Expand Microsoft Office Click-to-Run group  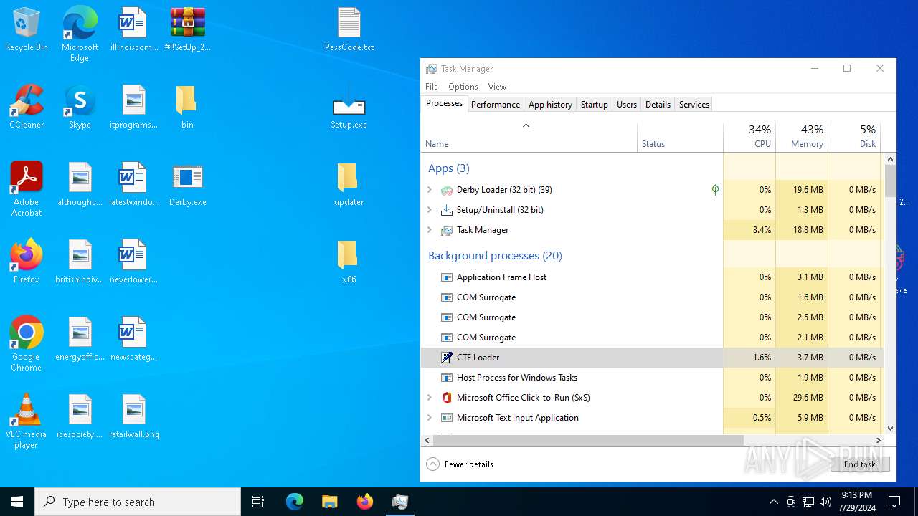point(430,398)
